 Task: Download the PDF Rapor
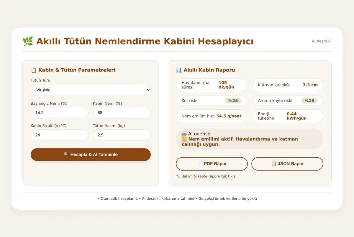212,164
